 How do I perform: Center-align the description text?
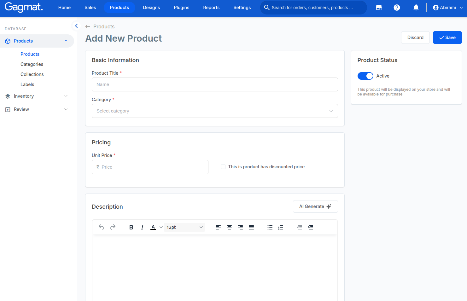coord(229,227)
